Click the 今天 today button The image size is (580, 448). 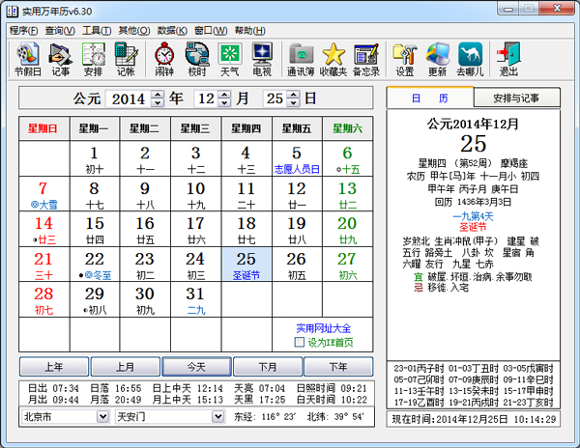tap(196, 367)
